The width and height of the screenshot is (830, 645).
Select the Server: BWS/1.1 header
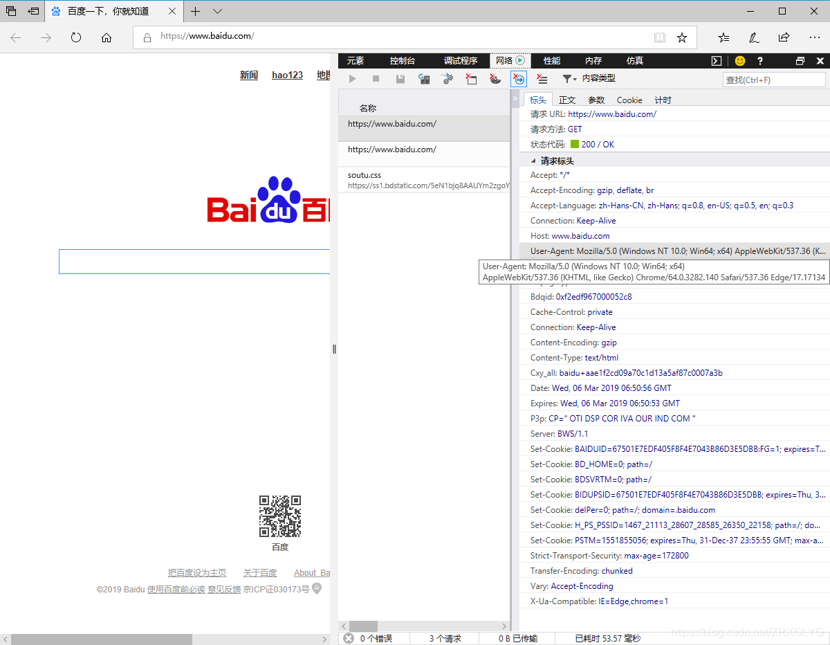674,434
